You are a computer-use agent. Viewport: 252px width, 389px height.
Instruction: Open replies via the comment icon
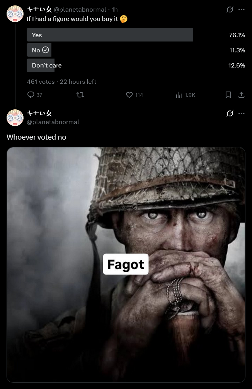31,95
